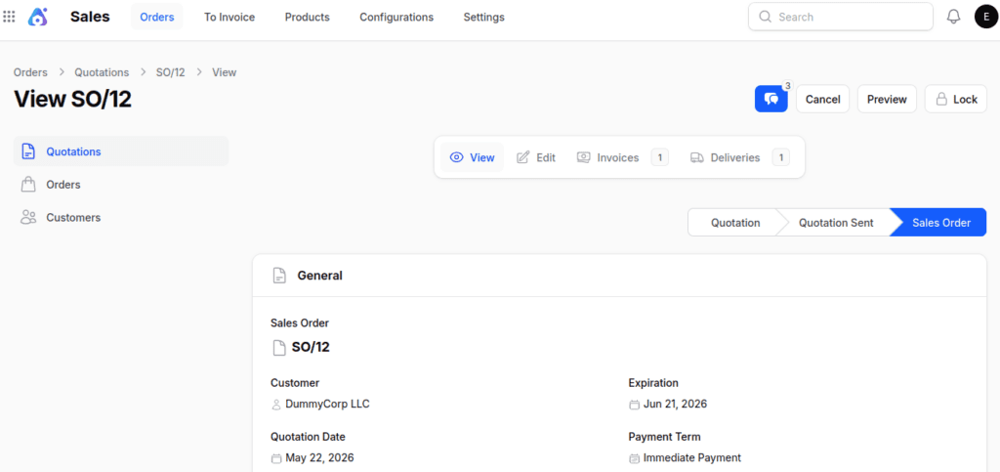Click the Orders breadcrumb link
The image size is (1000, 472).
[x=30, y=72]
